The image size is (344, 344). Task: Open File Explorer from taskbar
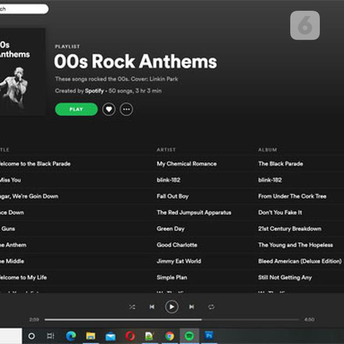tap(91, 336)
